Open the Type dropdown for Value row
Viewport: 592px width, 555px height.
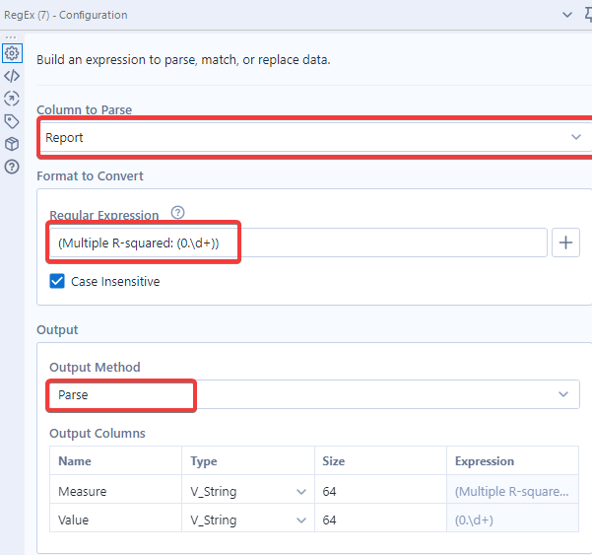(x=246, y=520)
